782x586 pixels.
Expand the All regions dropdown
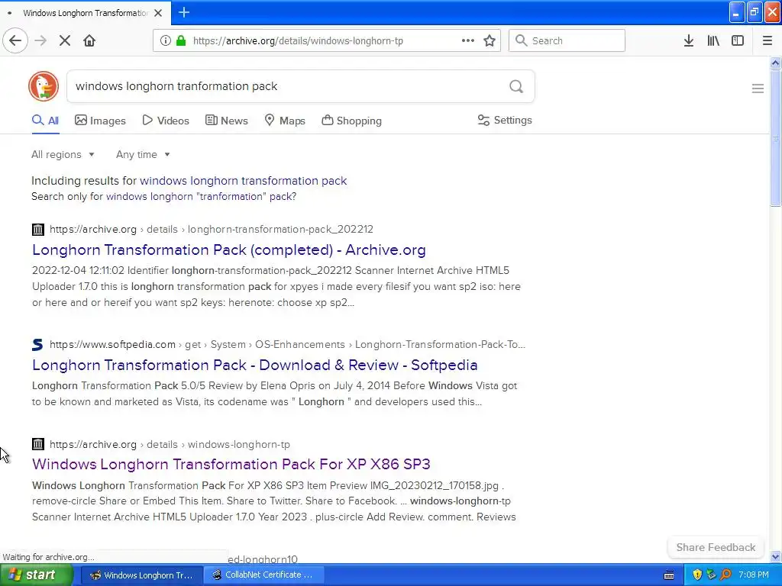tap(63, 154)
